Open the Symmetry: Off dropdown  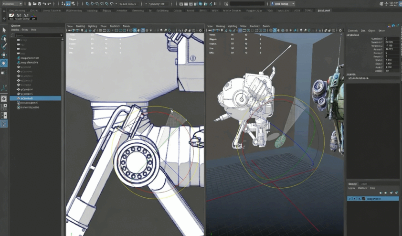pos(158,4)
